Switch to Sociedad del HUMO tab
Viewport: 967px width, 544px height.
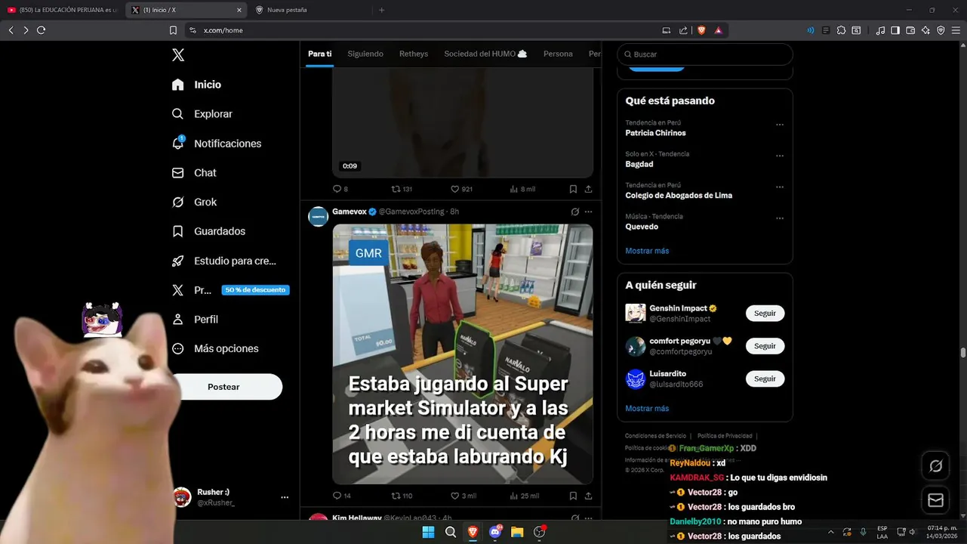pos(485,54)
